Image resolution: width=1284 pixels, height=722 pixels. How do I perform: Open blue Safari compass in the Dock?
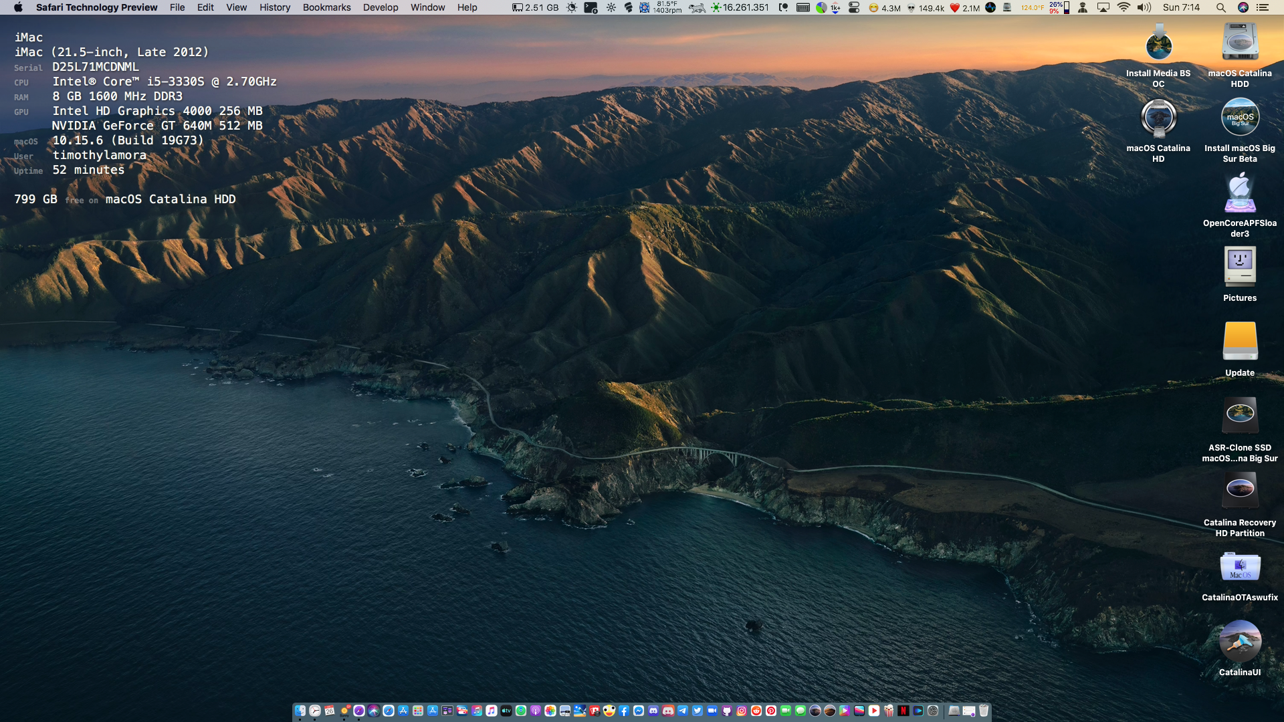coord(389,711)
